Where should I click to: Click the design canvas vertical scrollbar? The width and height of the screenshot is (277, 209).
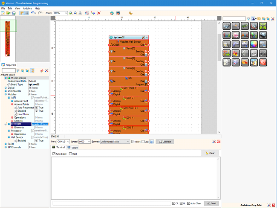219,78
